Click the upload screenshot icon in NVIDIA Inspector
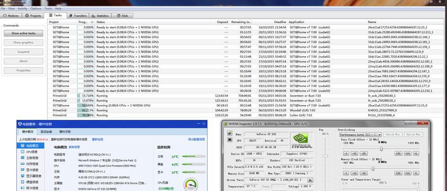447x191 pixels. 229,134
